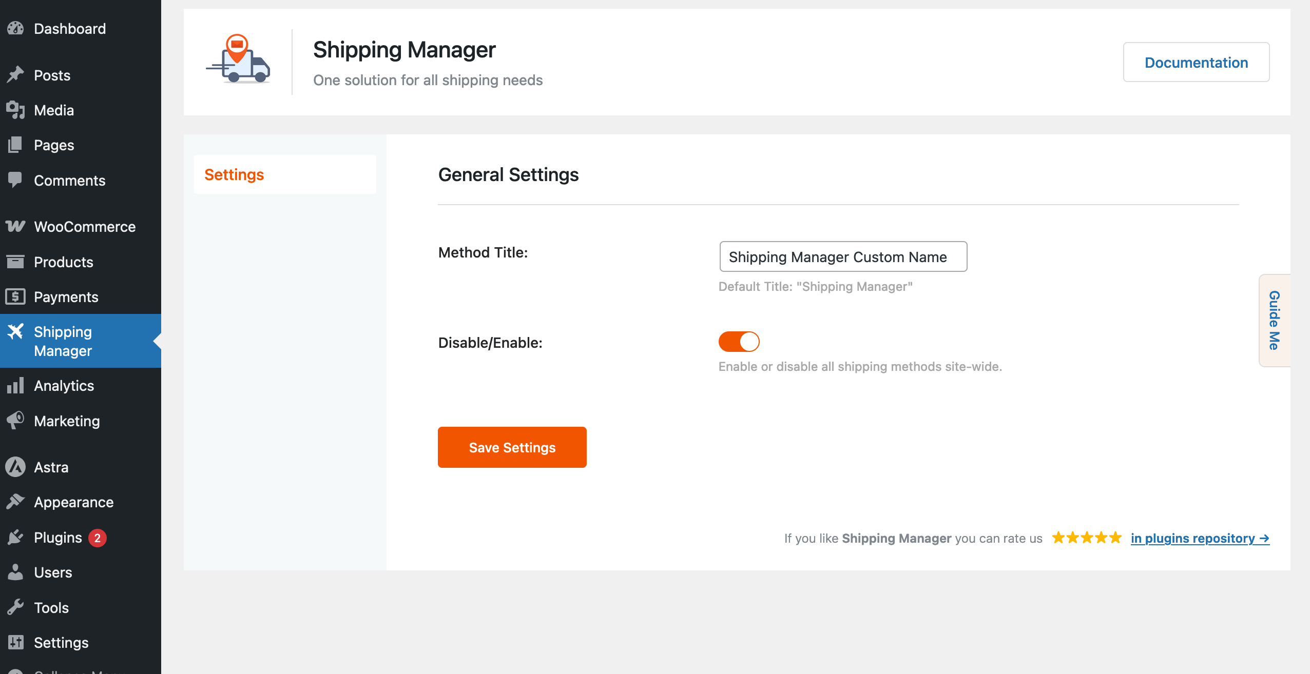This screenshot has height=674, width=1310.
Task: Click the WooCommerce logo icon
Action: click(x=15, y=226)
